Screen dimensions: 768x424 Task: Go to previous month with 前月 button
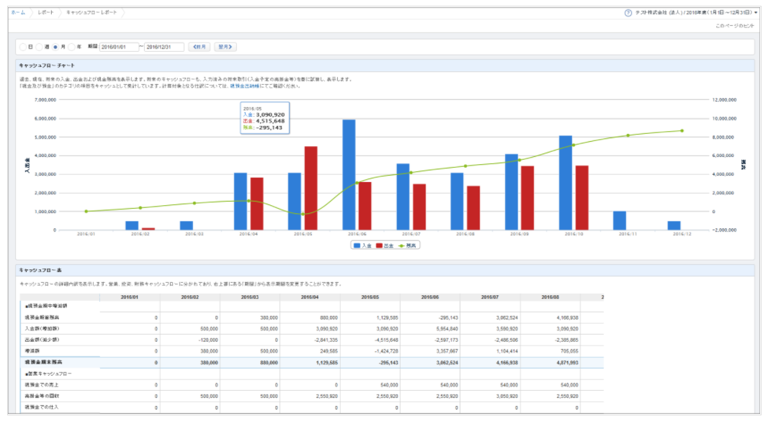pos(199,47)
